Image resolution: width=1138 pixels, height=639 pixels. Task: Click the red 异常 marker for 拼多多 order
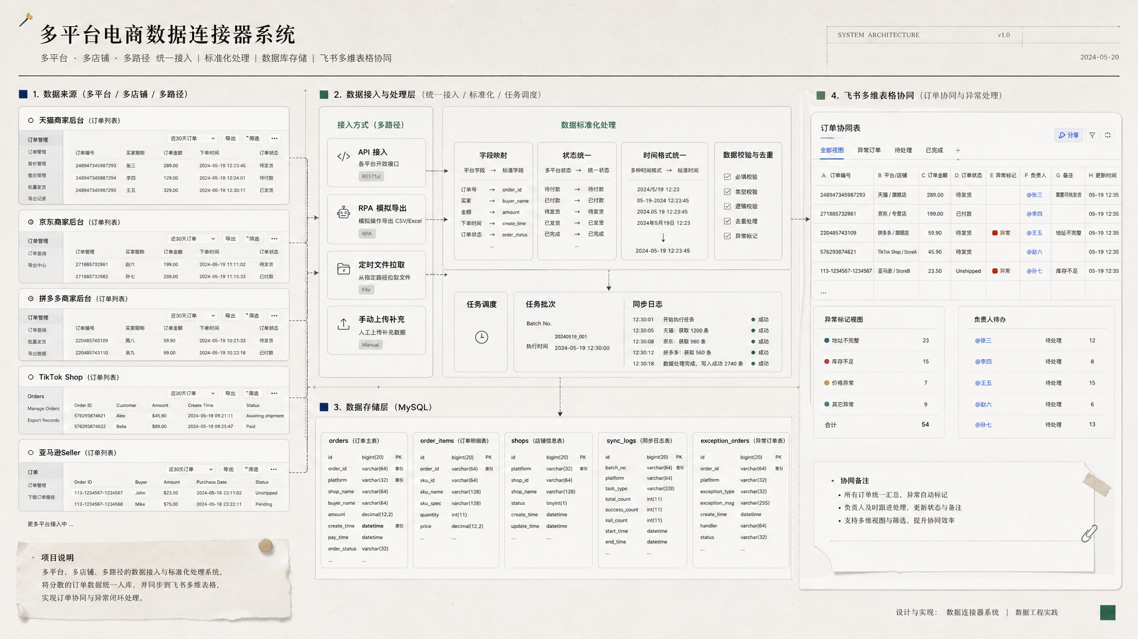(x=1001, y=233)
